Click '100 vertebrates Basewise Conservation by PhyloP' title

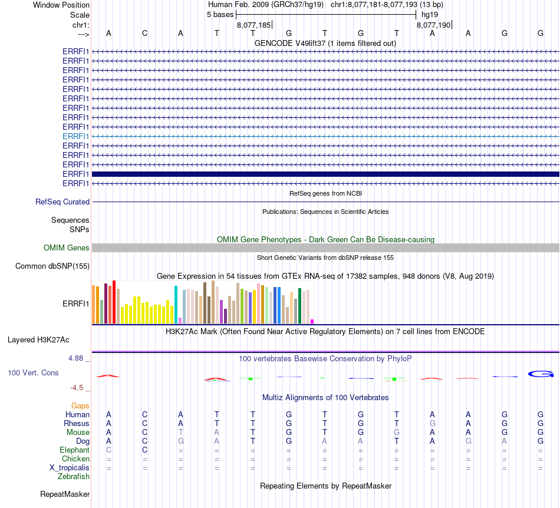[325, 358]
